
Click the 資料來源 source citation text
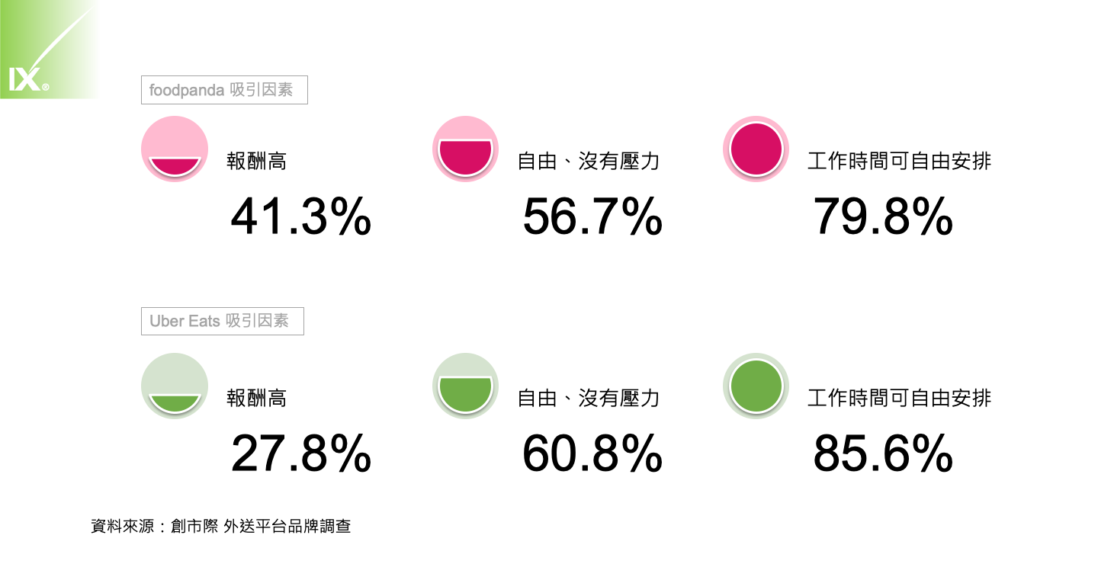click(221, 526)
